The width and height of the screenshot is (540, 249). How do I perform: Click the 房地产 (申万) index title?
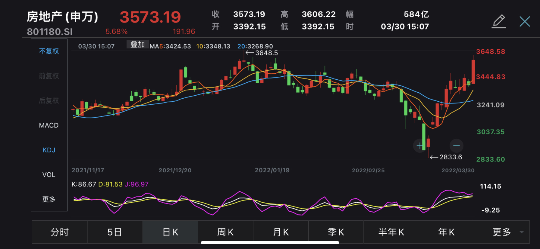click(x=62, y=17)
